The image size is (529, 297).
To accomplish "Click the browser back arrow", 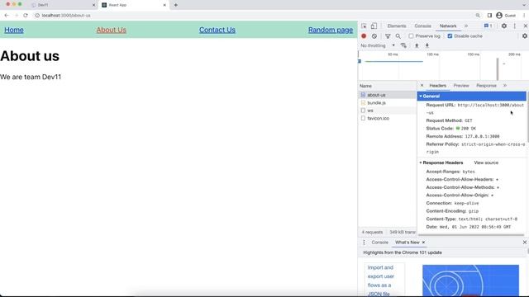I will (7, 15).
